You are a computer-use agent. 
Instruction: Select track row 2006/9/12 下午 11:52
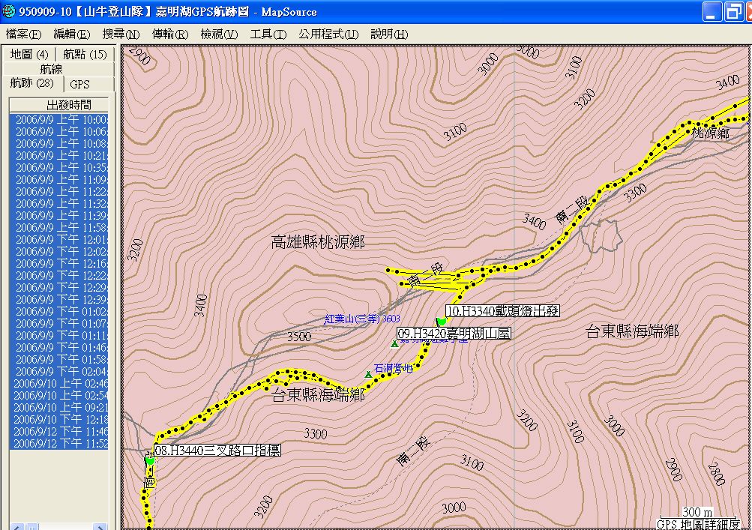(59, 443)
